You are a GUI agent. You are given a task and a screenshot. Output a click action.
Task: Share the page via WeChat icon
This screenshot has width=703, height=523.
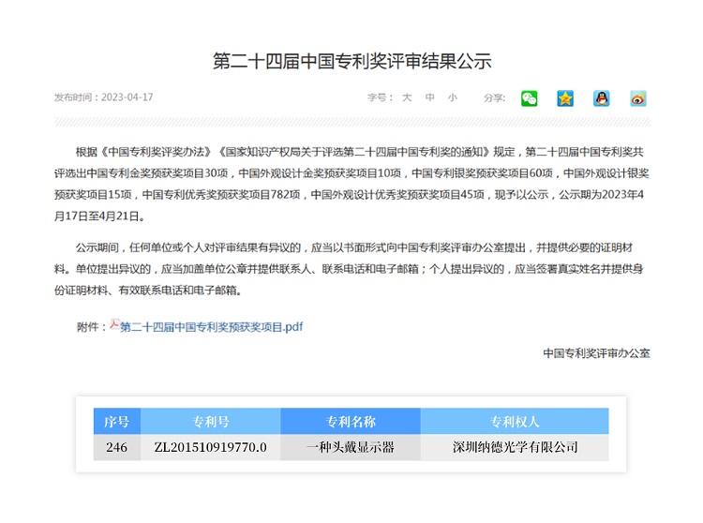coord(531,98)
